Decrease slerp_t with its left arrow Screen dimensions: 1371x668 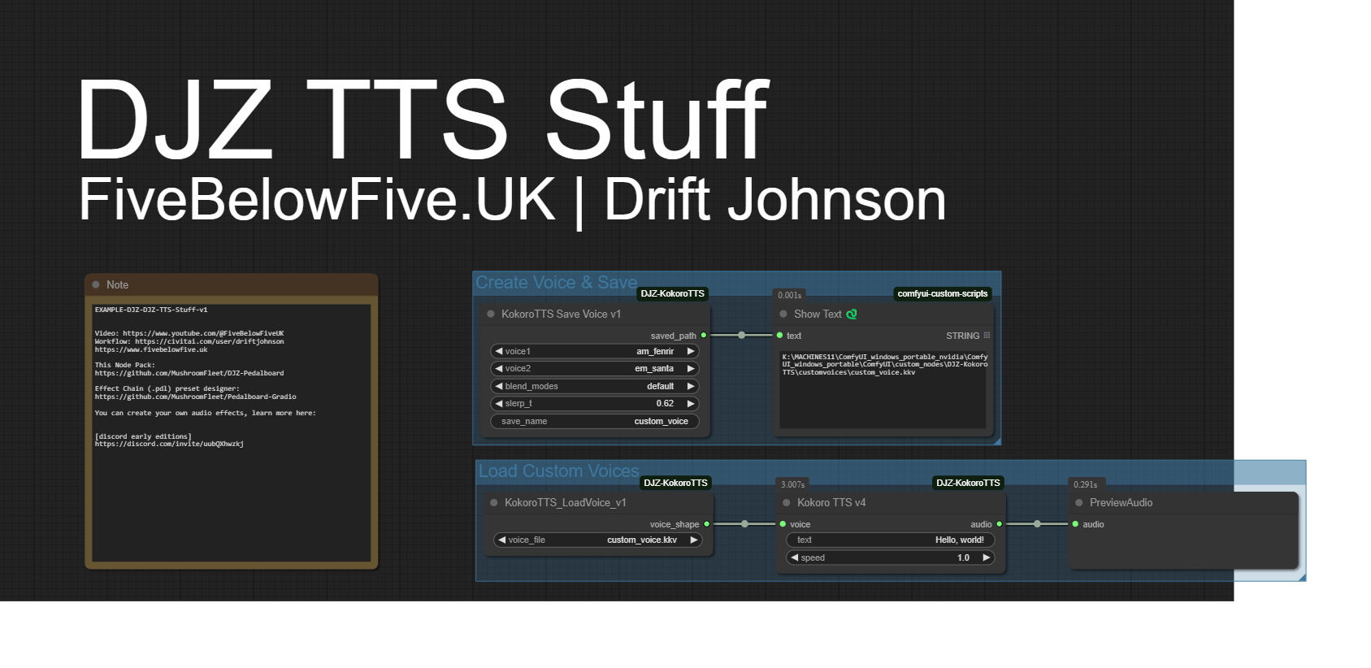pyautogui.click(x=499, y=403)
